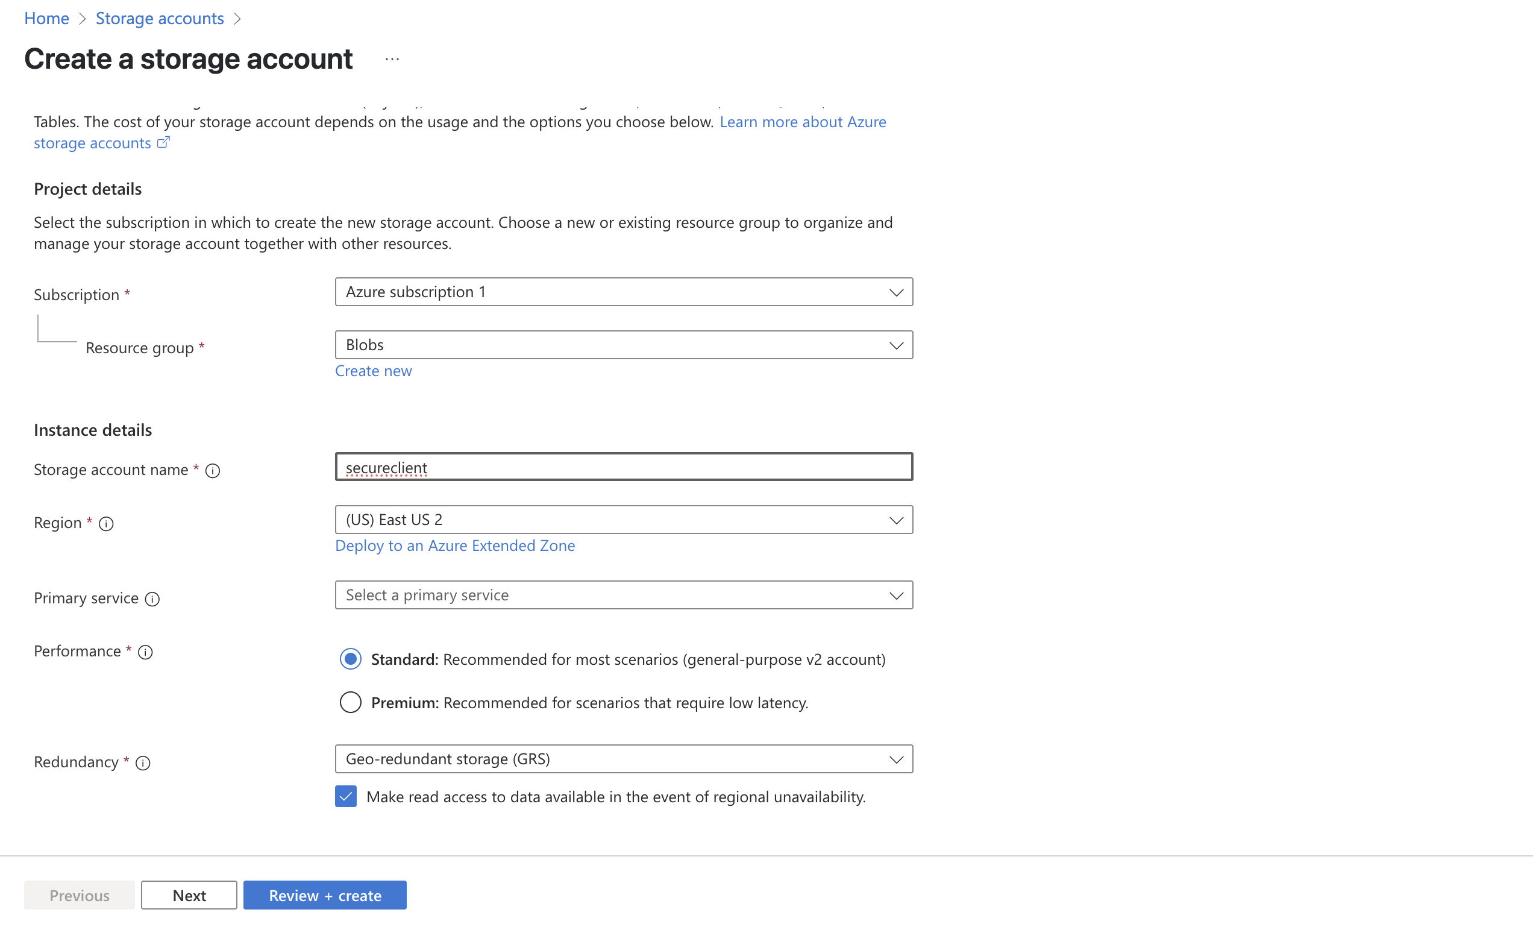1533x927 pixels.
Task: Open the Region dropdown showing East US 2
Action: (624, 520)
